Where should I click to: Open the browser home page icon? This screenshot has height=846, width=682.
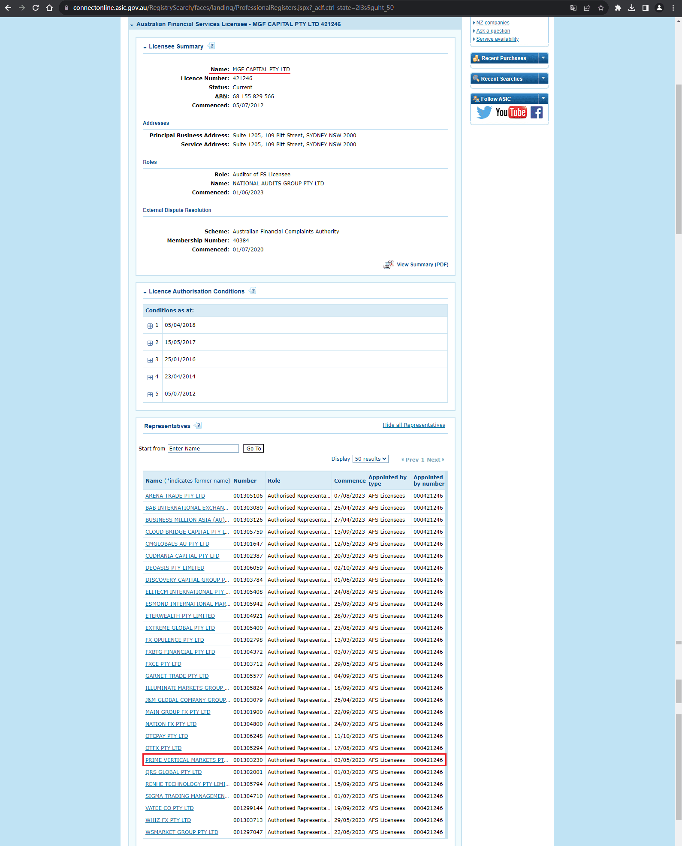tap(49, 8)
